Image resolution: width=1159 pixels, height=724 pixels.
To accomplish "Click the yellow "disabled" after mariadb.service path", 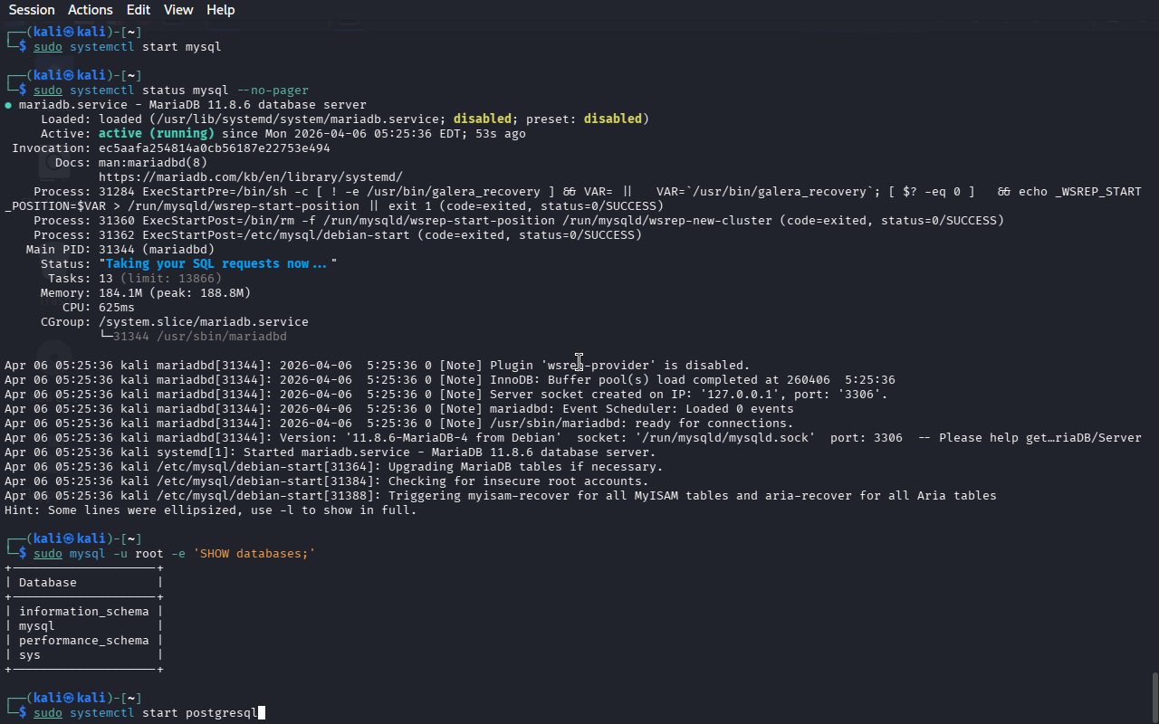I will pos(482,119).
